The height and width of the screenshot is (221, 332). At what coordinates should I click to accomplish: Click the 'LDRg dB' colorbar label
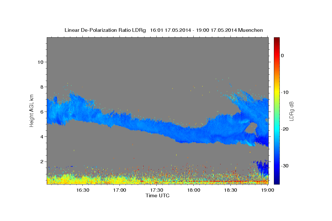coord(291,111)
